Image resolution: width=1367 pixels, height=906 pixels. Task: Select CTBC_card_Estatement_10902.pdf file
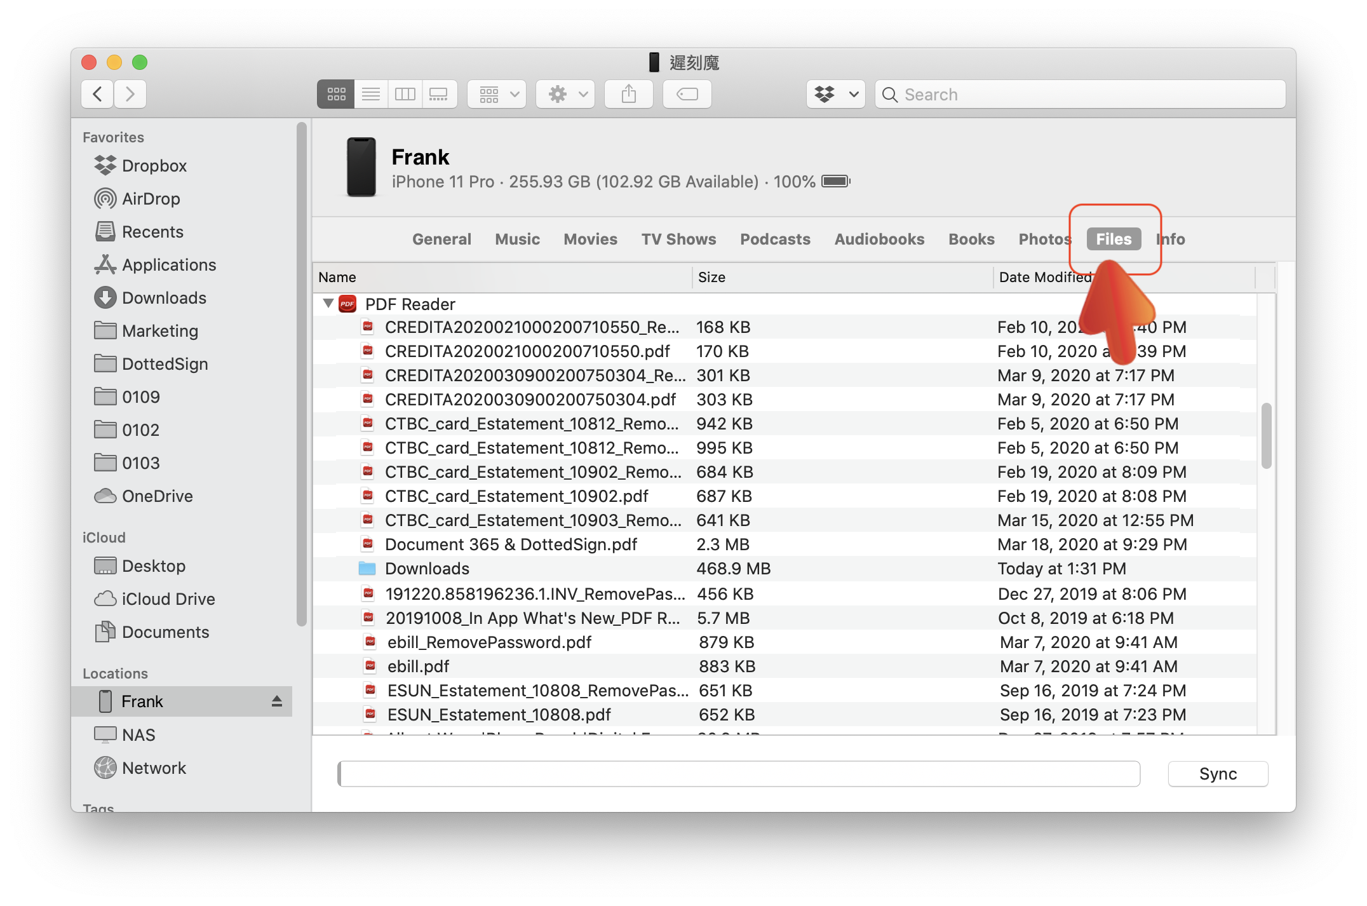click(785, 496)
